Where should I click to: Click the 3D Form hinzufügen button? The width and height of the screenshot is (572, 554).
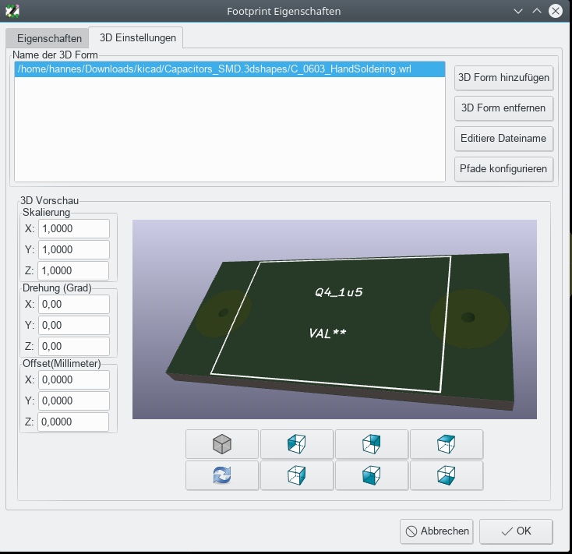point(503,78)
